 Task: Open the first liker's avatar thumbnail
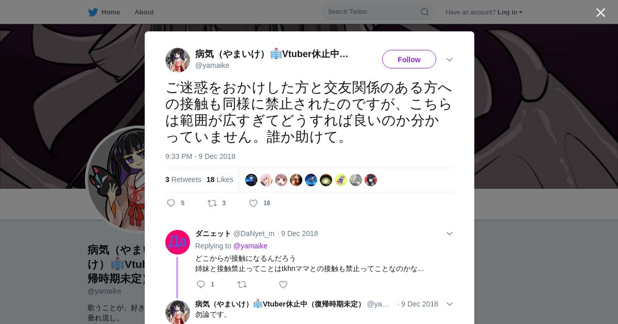(x=251, y=180)
